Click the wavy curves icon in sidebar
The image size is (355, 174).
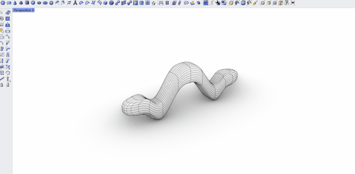2,24
